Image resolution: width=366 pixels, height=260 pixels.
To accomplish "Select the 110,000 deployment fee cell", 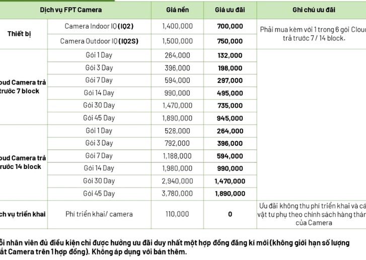I will click(177, 214).
